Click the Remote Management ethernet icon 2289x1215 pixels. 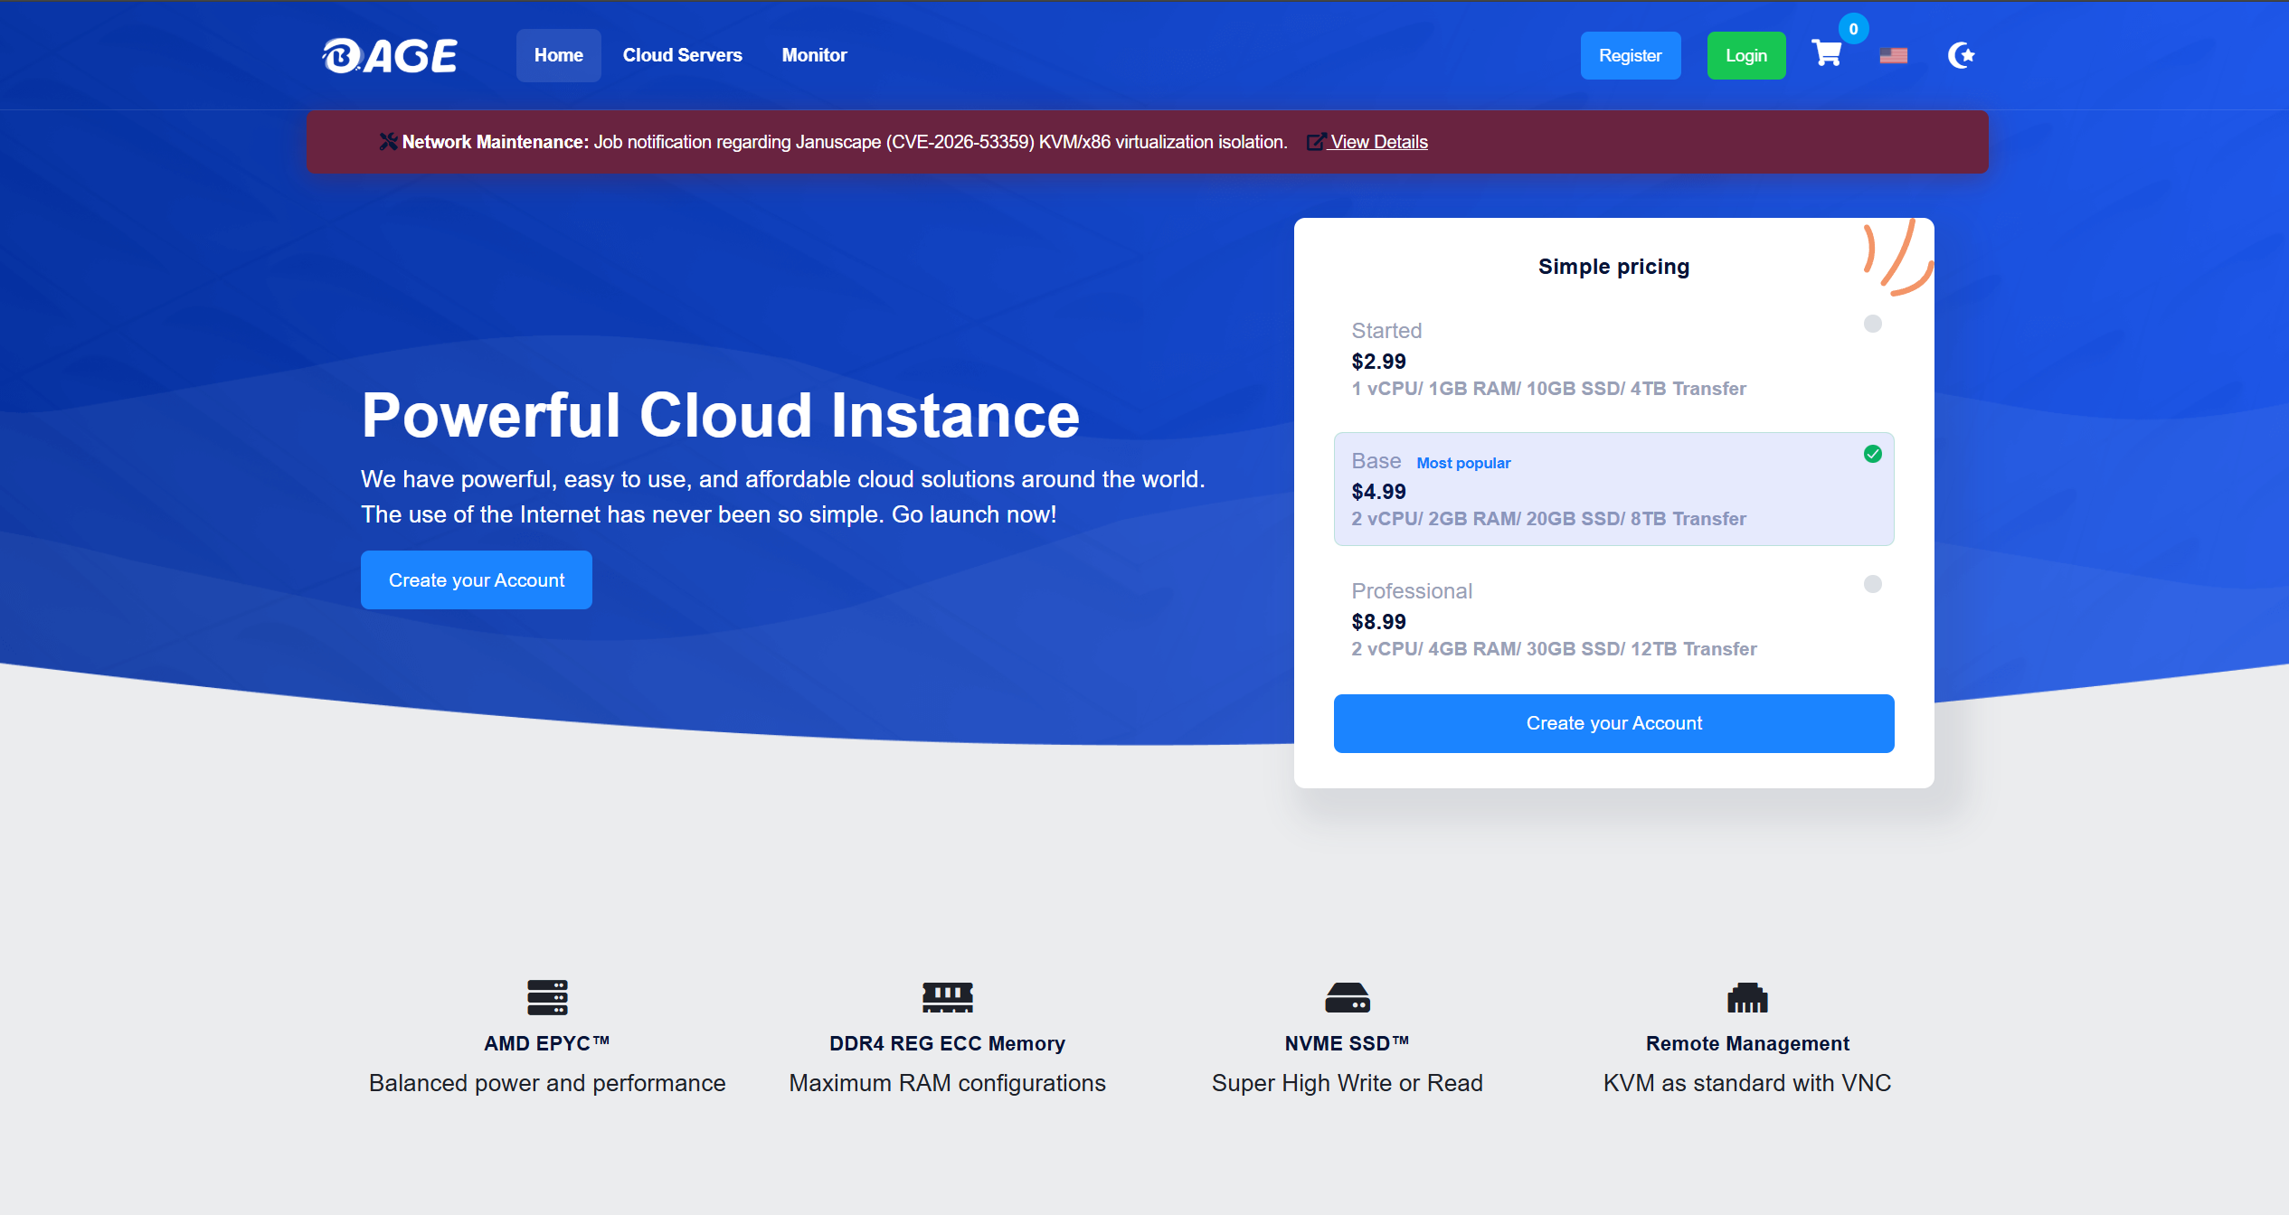click(x=1746, y=997)
